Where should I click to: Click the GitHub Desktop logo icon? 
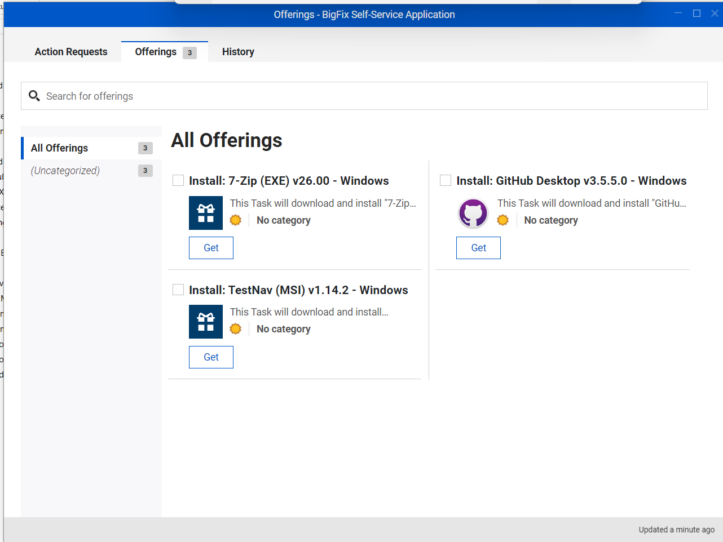[473, 213]
